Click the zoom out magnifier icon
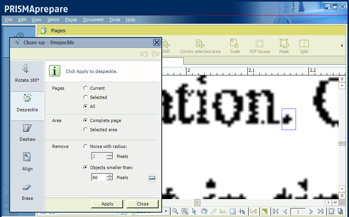The image size is (349, 217). (175, 211)
